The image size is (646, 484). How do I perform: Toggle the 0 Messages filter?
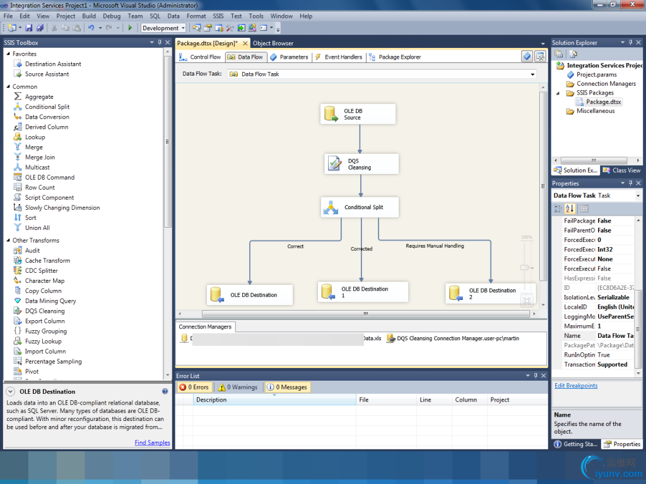[x=287, y=388]
